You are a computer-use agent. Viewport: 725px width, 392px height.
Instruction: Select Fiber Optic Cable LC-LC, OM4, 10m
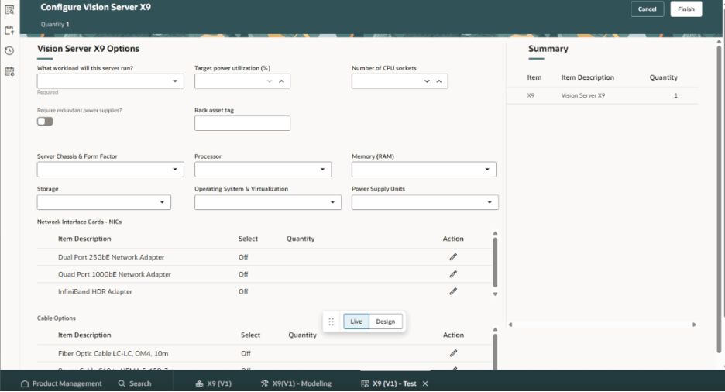tap(113, 353)
